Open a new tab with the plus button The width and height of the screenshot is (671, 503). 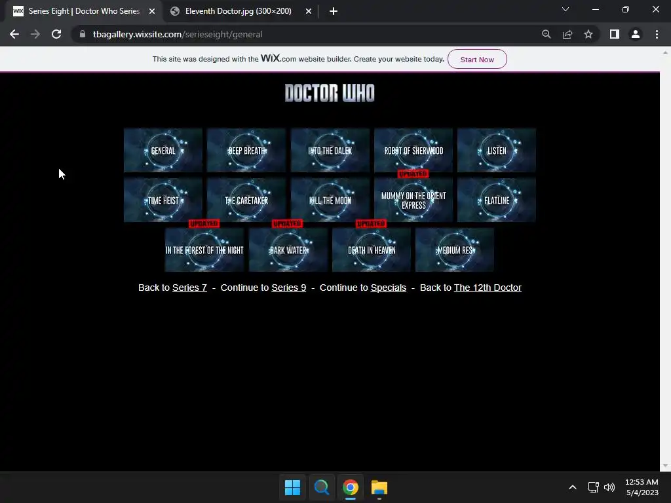point(334,11)
